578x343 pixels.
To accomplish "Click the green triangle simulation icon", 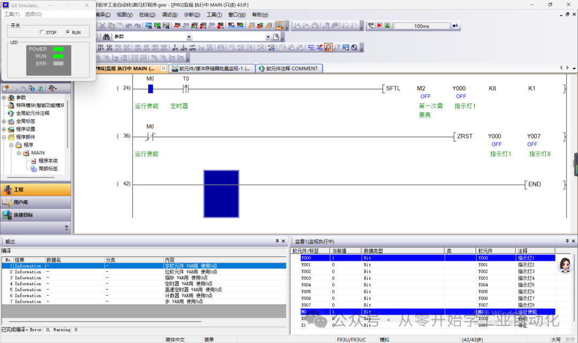I will pos(387,26).
